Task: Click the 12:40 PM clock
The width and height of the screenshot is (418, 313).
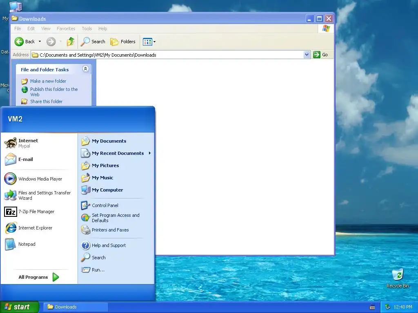Action: point(403,307)
